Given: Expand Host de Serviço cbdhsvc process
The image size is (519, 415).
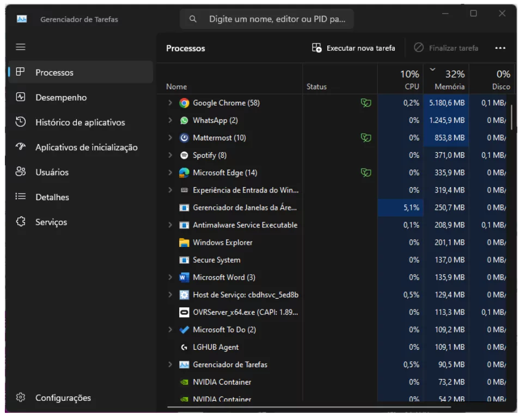Looking at the screenshot, I should tap(170, 295).
